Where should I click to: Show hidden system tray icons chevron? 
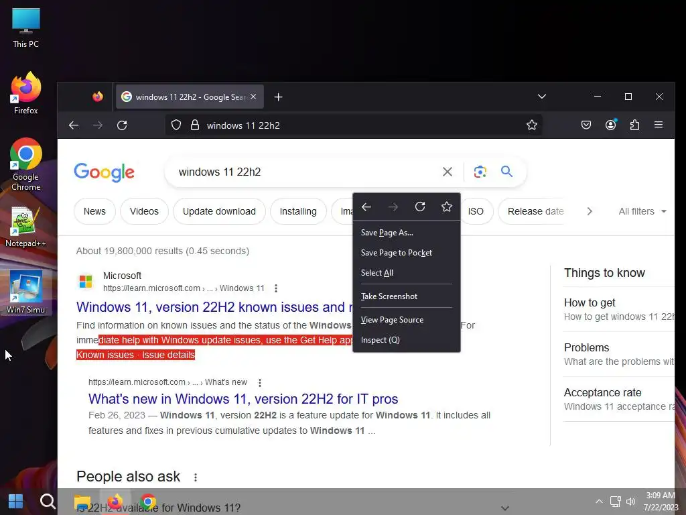point(599,502)
